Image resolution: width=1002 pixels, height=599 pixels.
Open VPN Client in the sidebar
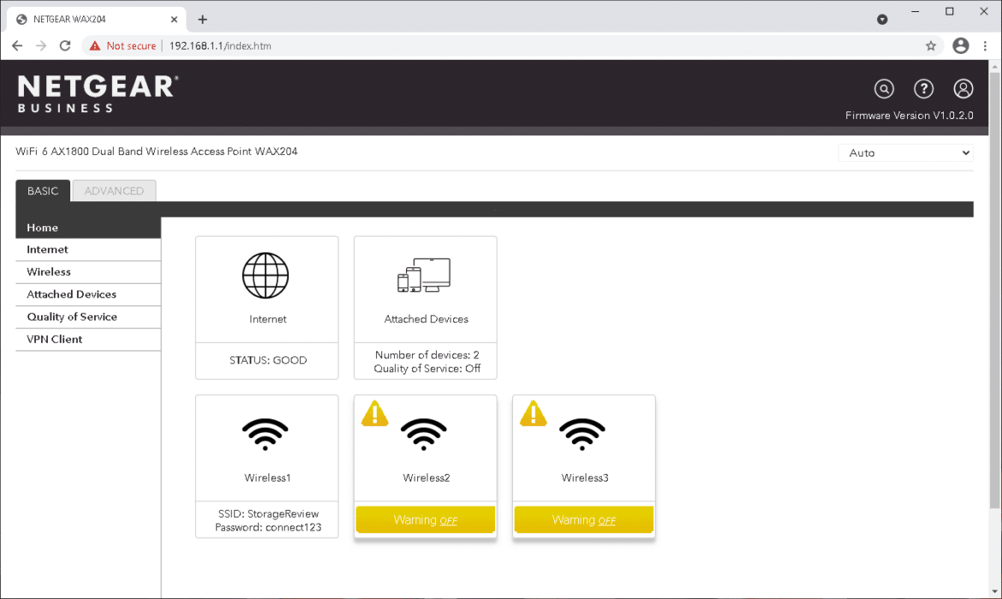pyautogui.click(x=88, y=339)
